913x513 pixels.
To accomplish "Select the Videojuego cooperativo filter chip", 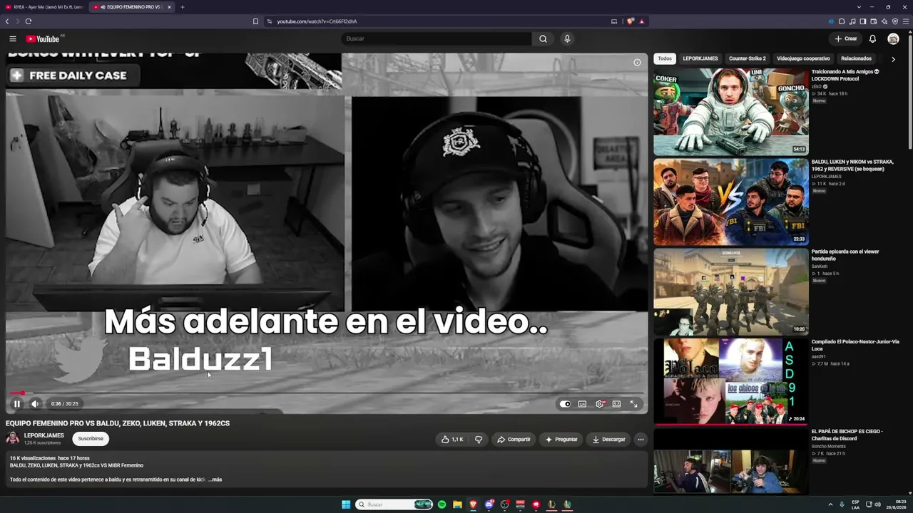I will tap(803, 58).
